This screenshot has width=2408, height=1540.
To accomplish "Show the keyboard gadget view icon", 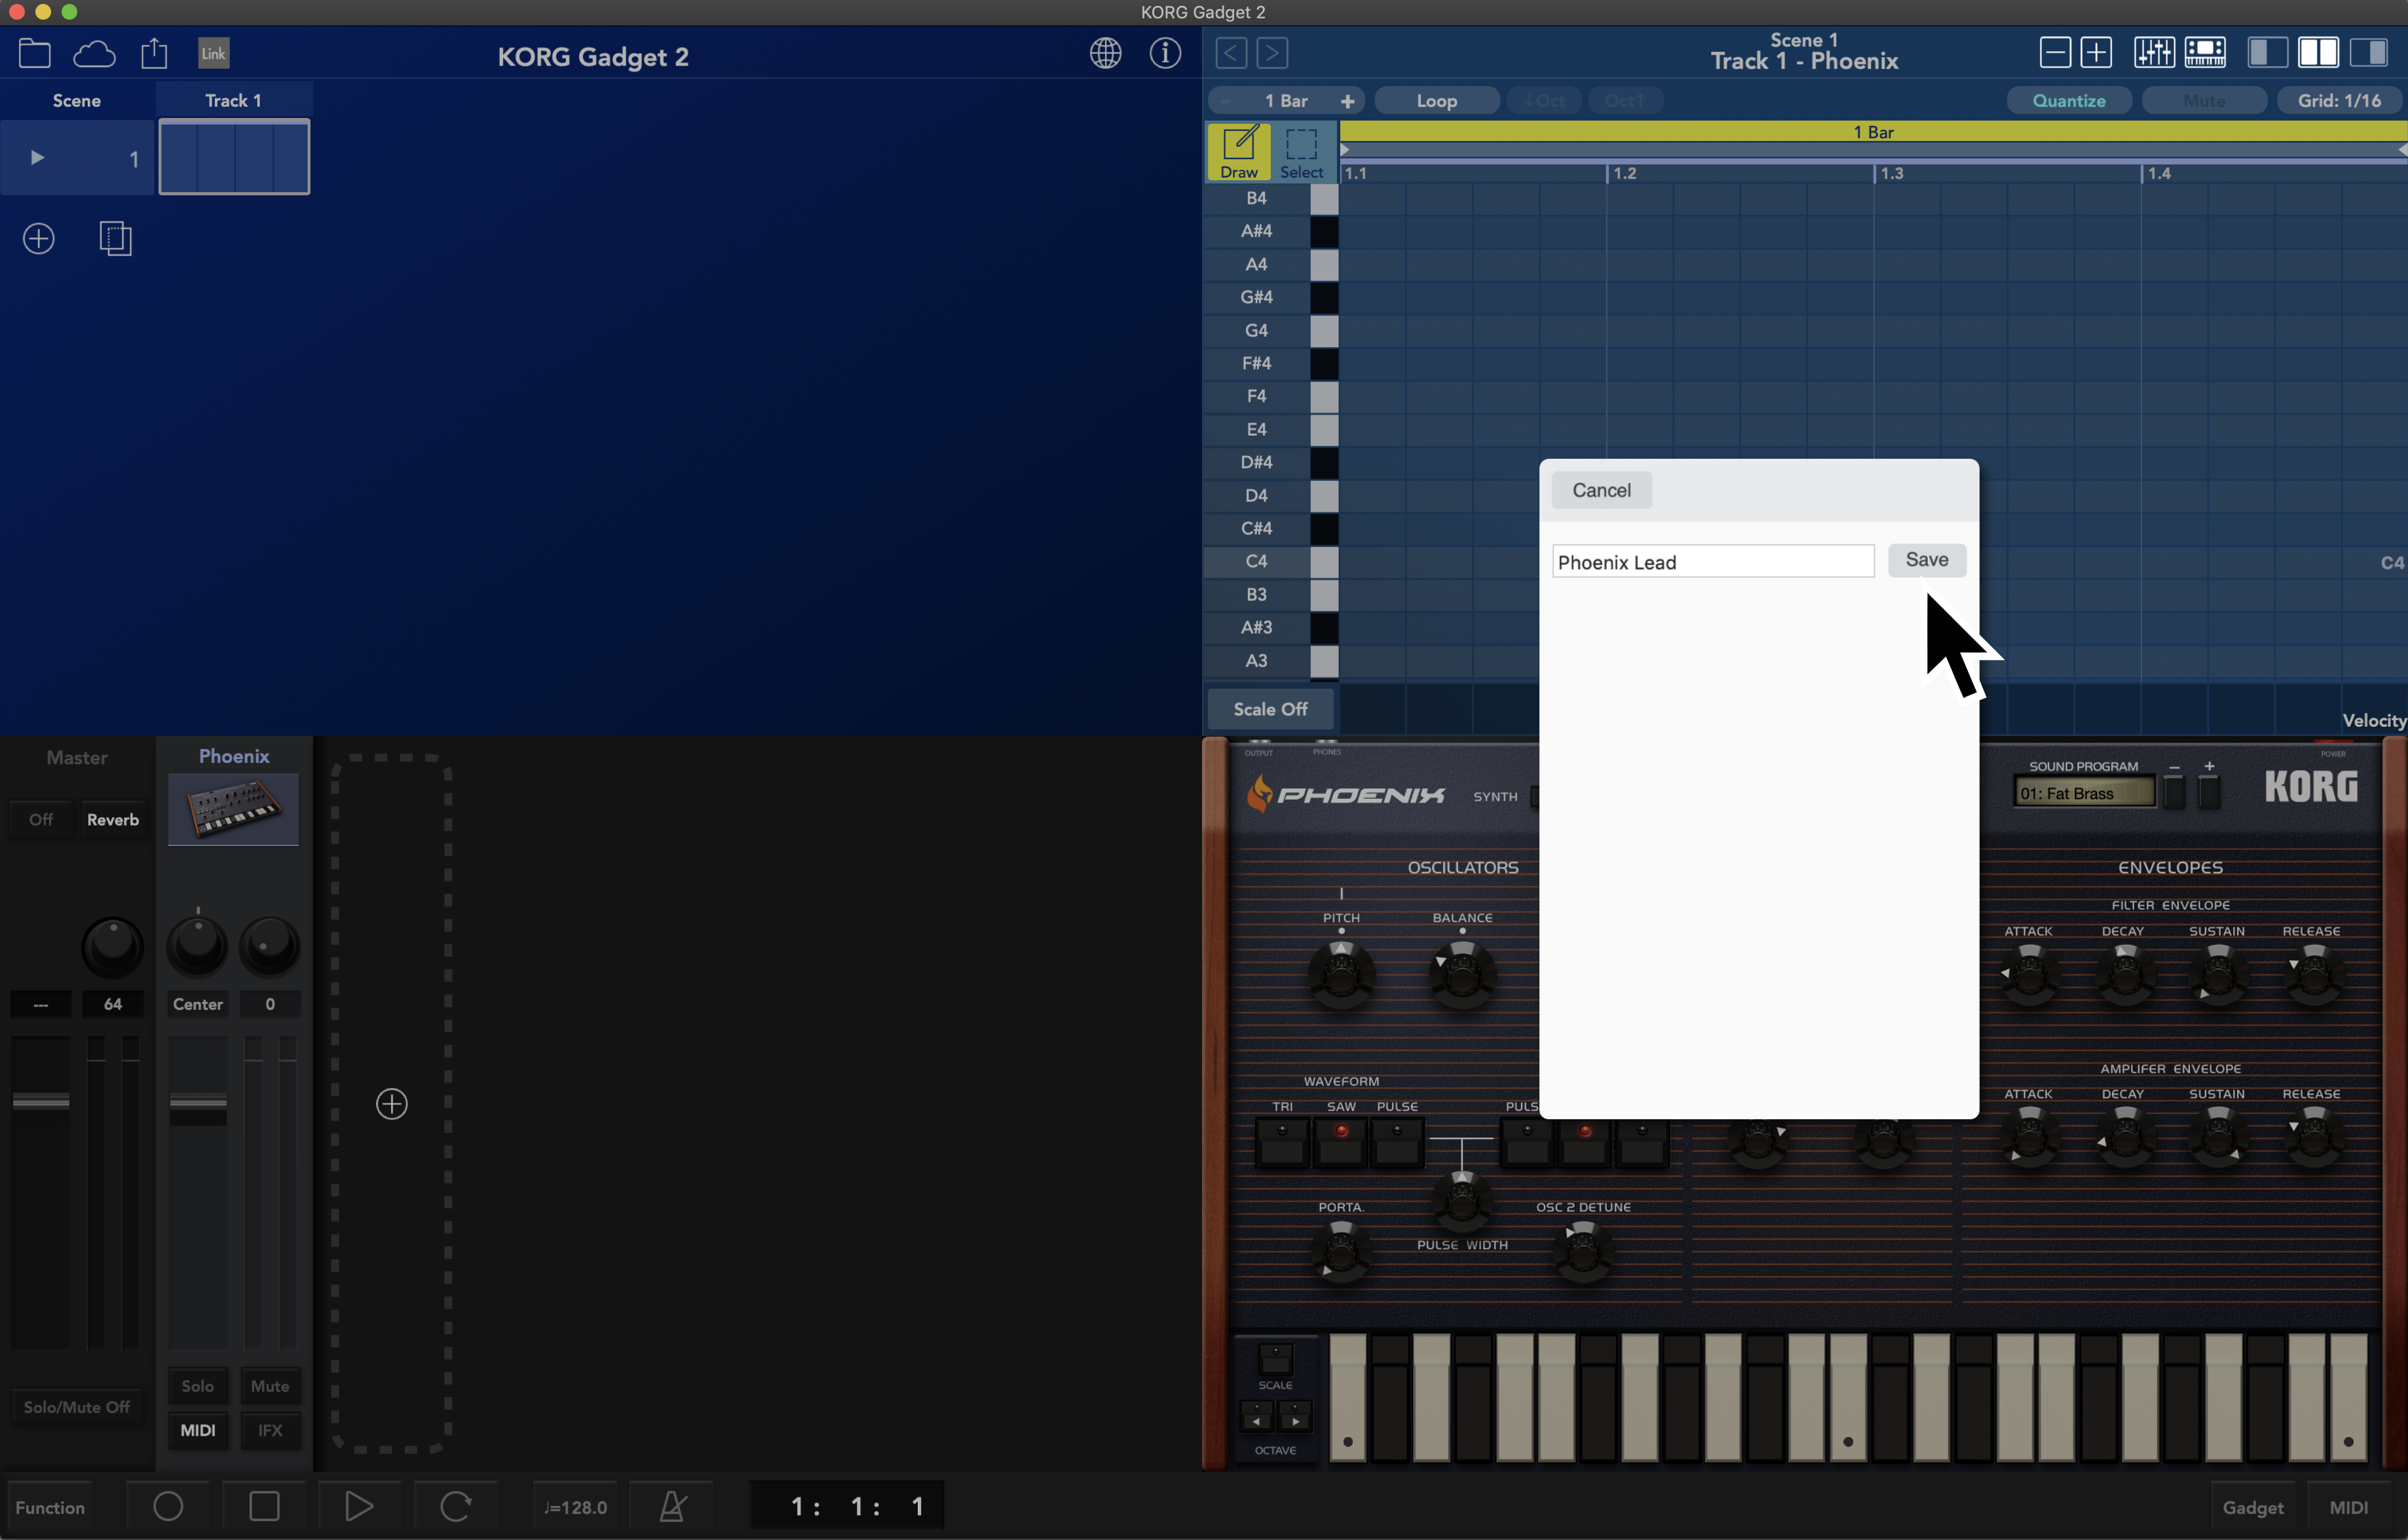I will pyautogui.click(x=2205, y=52).
